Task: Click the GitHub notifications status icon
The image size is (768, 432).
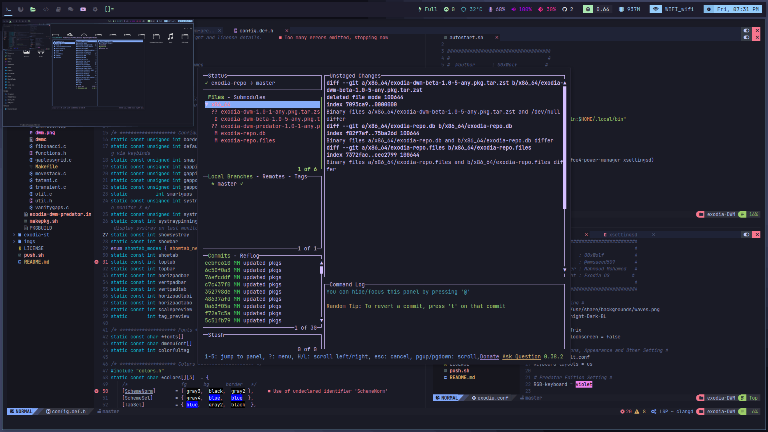Action: 565,9
